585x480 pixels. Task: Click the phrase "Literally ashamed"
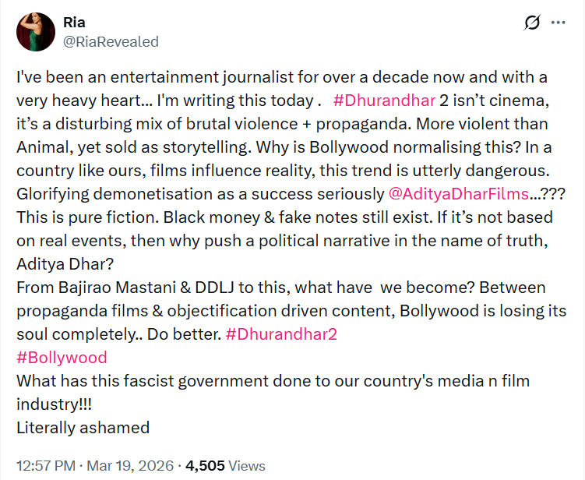click(83, 426)
